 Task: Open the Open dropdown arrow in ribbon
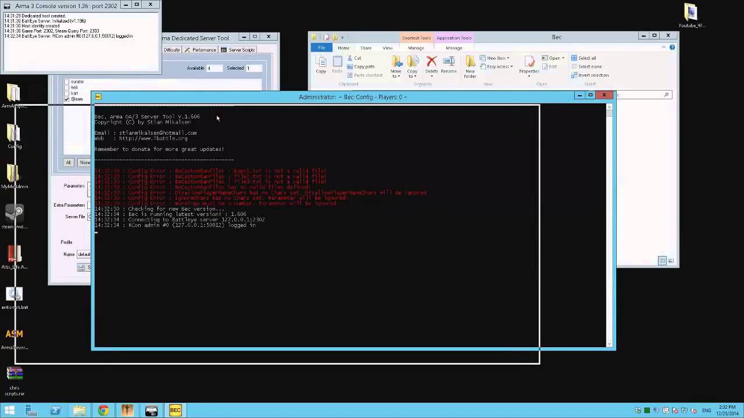563,58
